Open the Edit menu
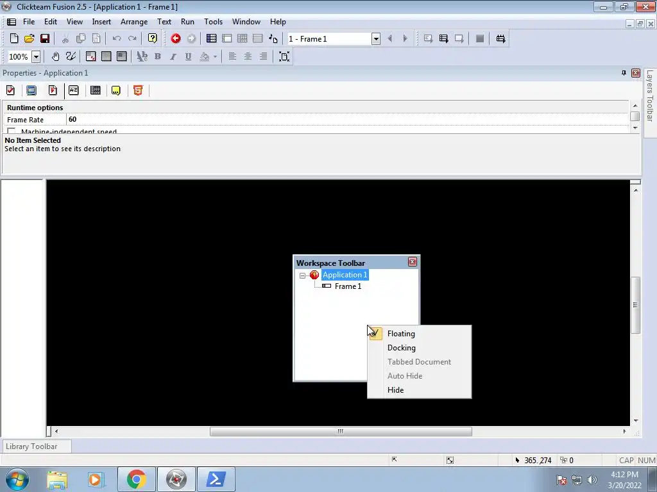Image resolution: width=657 pixels, height=492 pixels. [50, 22]
